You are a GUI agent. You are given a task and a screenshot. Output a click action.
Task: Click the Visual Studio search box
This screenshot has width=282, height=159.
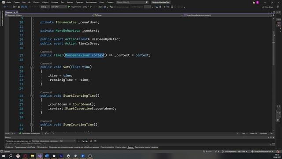[x=132, y=2]
